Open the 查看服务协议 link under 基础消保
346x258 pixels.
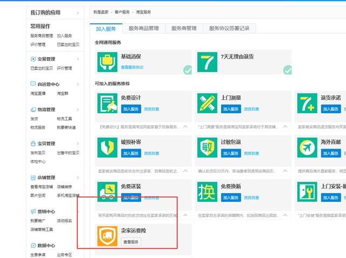pyautogui.click(x=132, y=67)
